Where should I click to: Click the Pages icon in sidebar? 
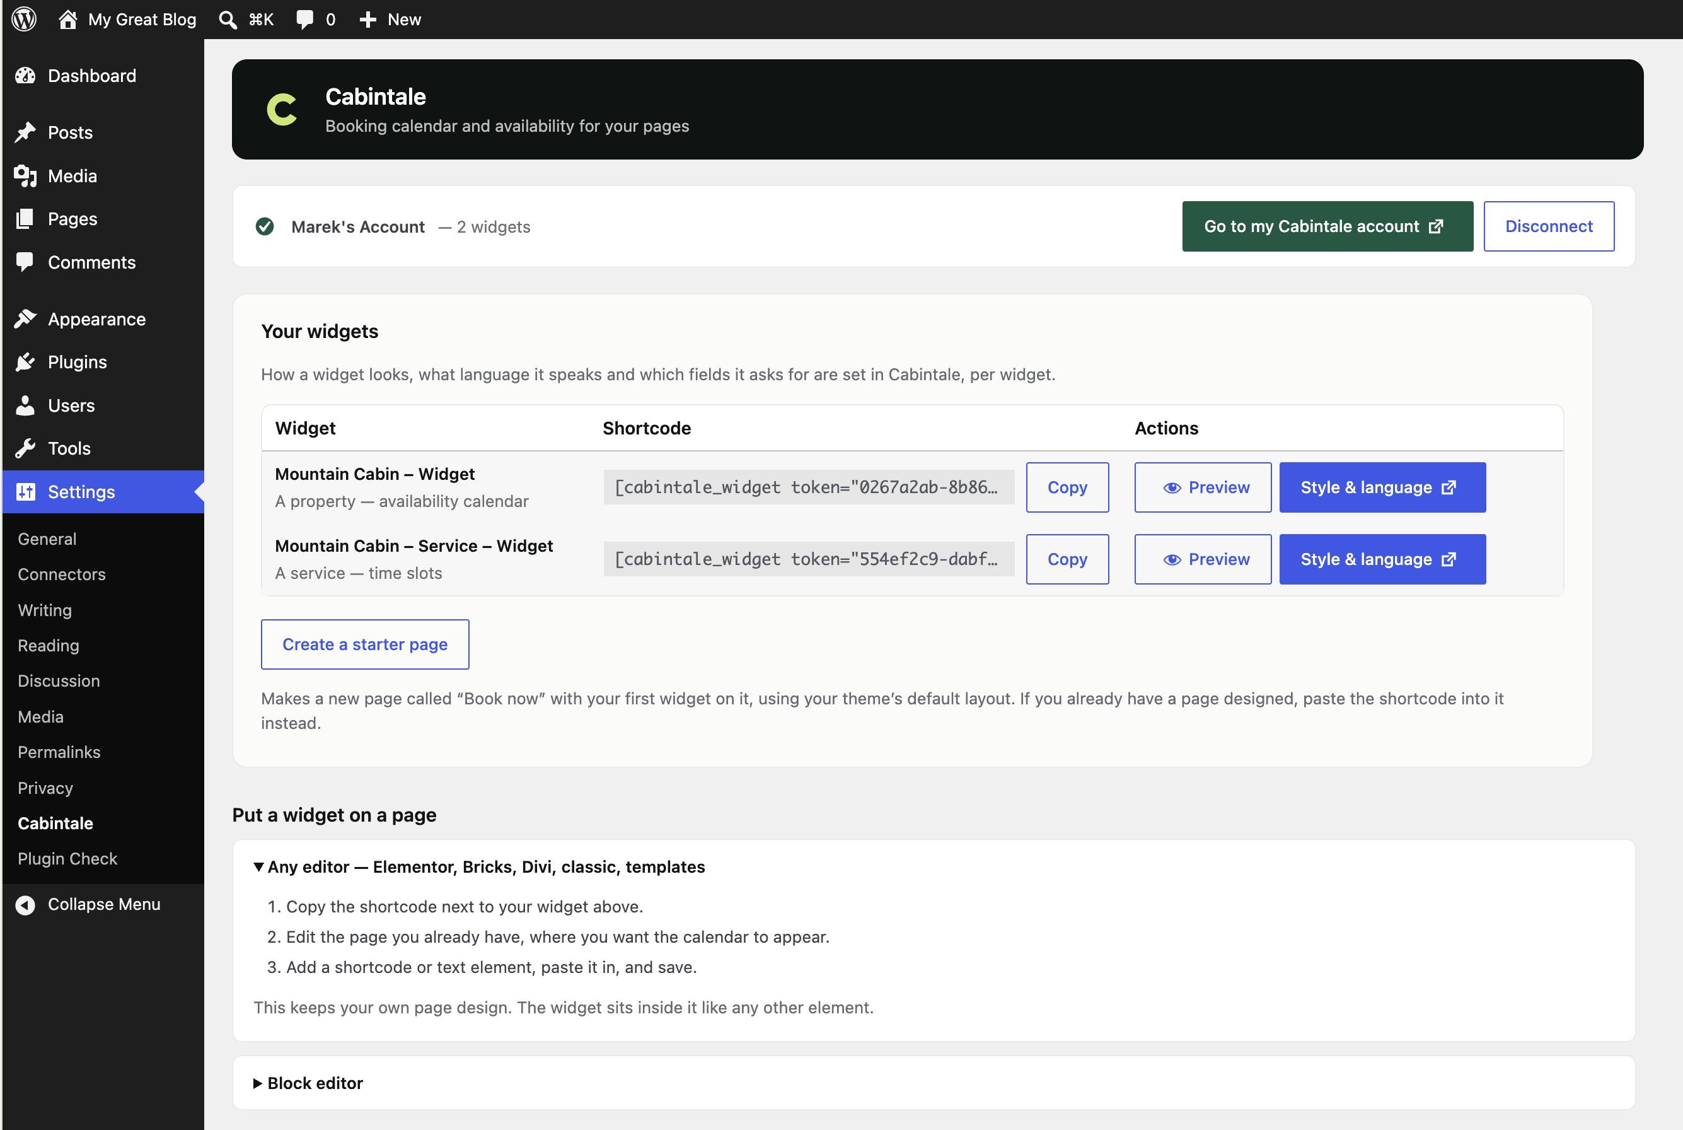pyautogui.click(x=25, y=218)
